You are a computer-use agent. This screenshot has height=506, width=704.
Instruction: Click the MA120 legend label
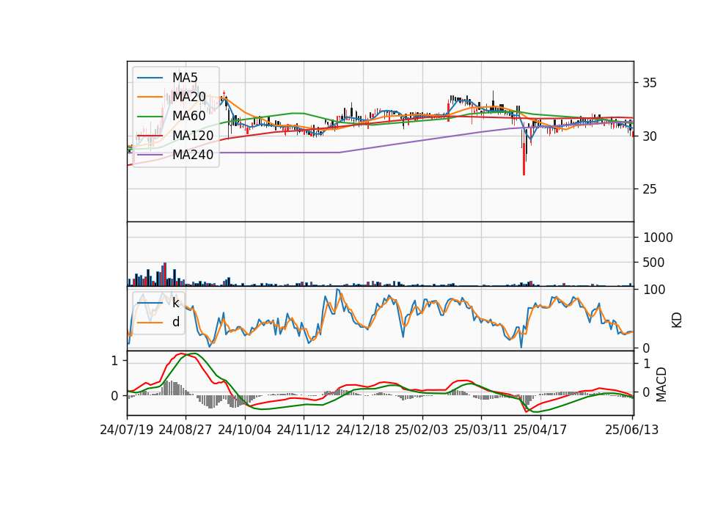click(193, 135)
